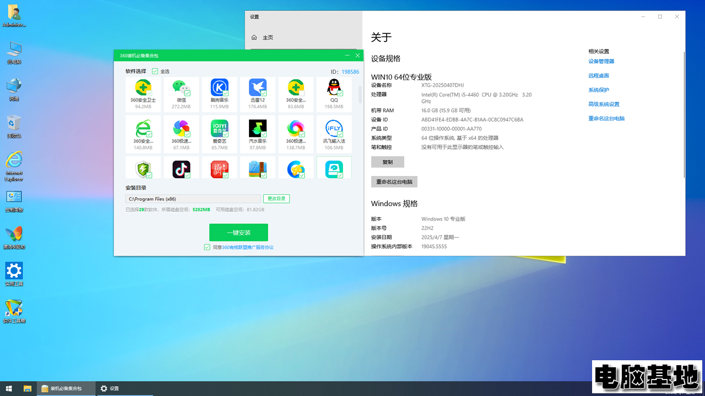Click the 更改目录 button
This screenshot has height=396, width=705.
click(276, 199)
